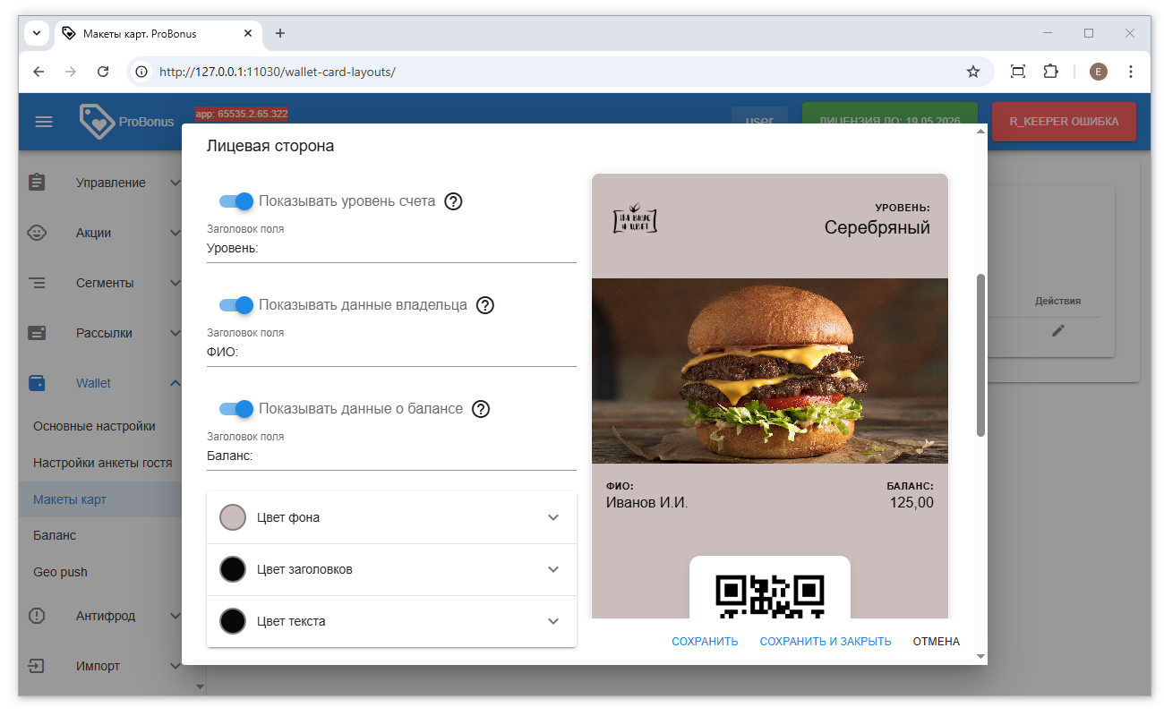Image resolution: width=1164 pixels, height=716 pixels.
Task: Collapse the Wallet sidebar section
Action: [175, 383]
